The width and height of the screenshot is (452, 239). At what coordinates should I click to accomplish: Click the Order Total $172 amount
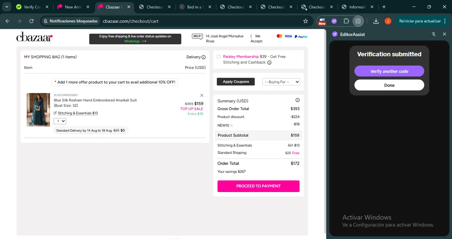click(295, 163)
